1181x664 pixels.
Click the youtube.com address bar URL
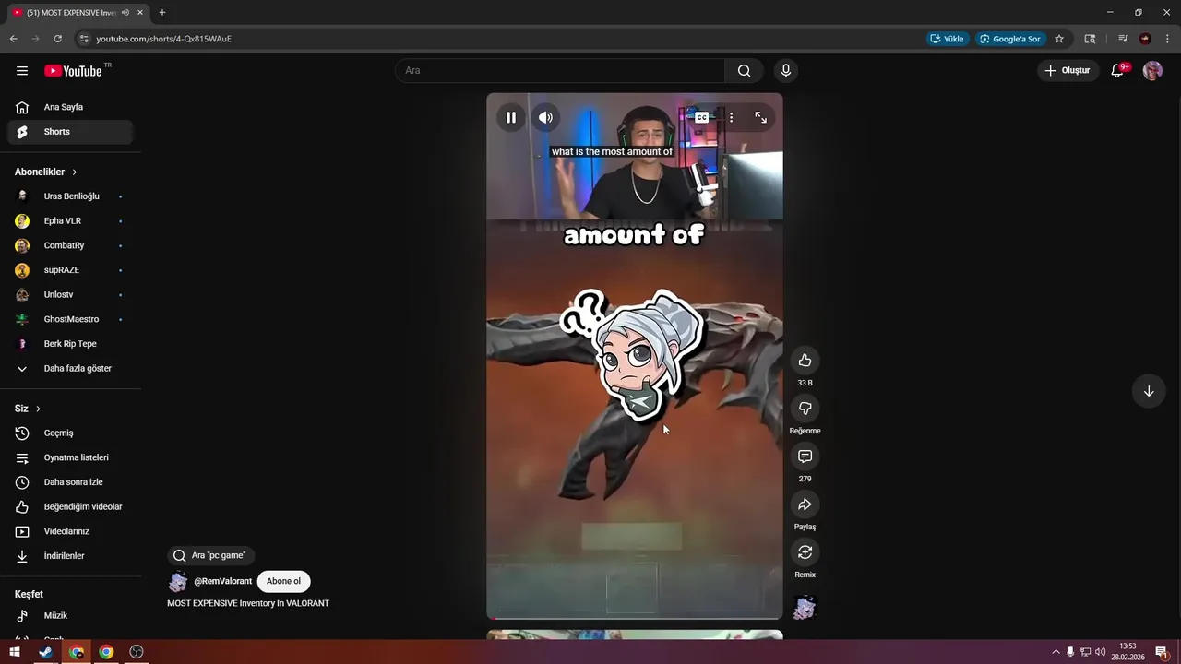164,39
